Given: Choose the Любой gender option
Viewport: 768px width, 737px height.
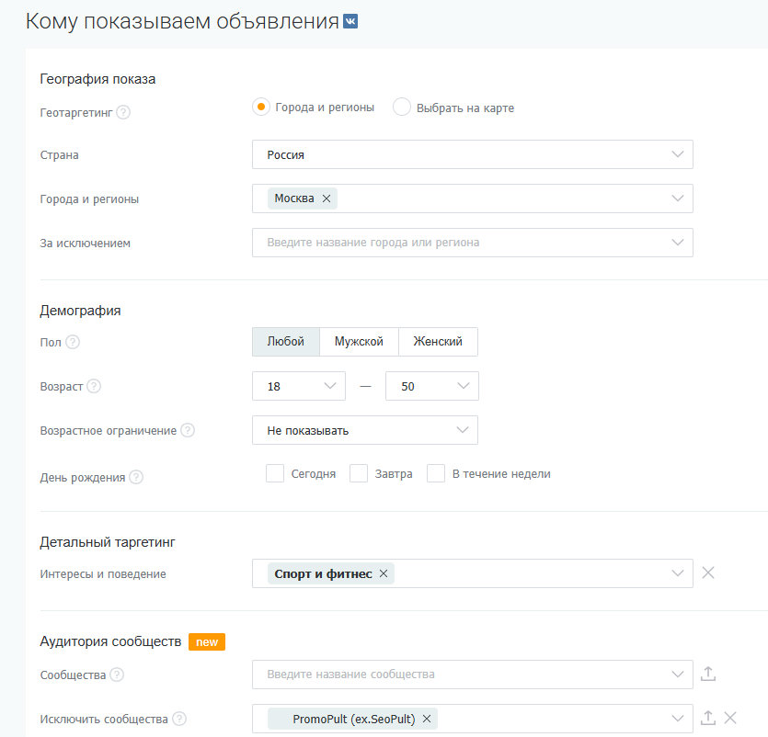Looking at the screenshot, I should pos(285,342).
